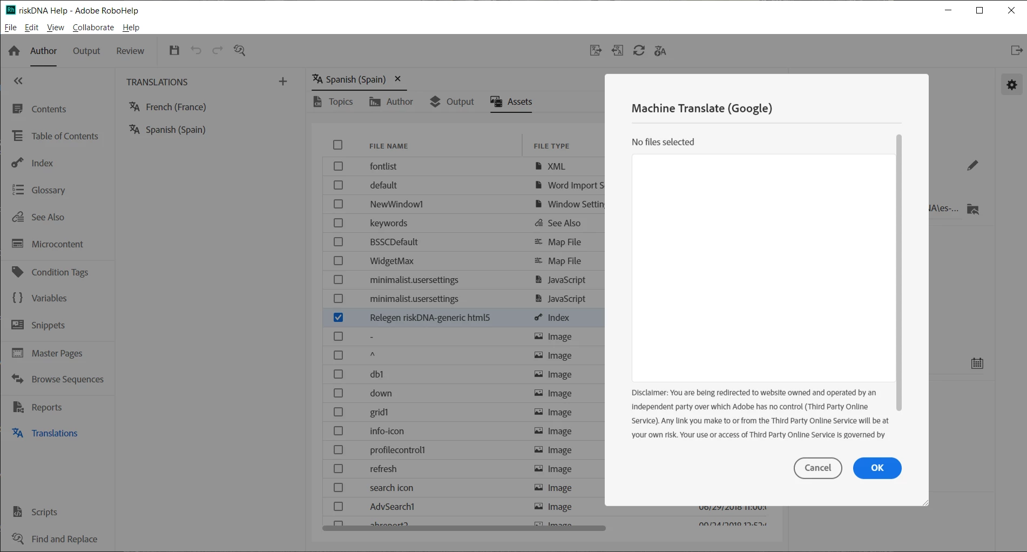
Task: Click OK in Machine Translate dialog
Action: coord(877,468)
